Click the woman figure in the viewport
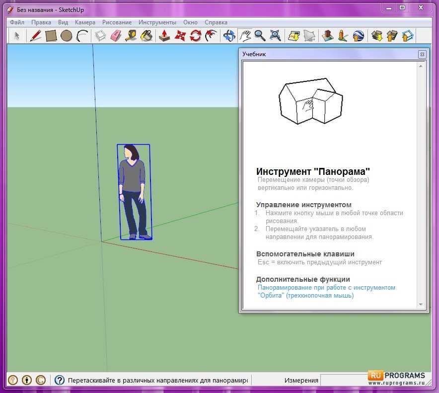Image resolution: width=439 pixels, height=393 pixels. tap(134, 192)
